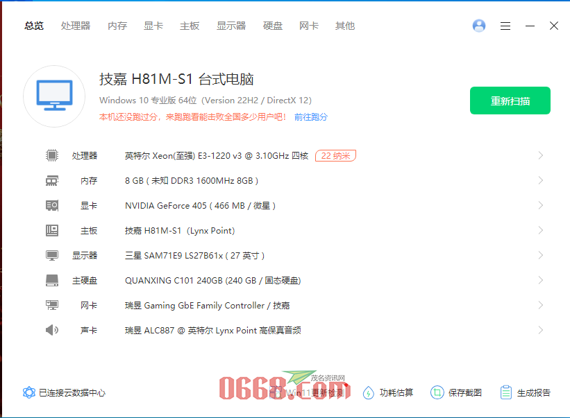The image size is (570, 418).
Task: Click the 技嘉 H81M-S1 台式电脑 title
Action: 176,79
